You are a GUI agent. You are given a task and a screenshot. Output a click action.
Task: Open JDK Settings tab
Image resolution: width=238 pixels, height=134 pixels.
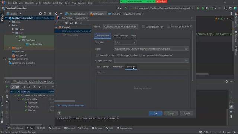point(103,67)
